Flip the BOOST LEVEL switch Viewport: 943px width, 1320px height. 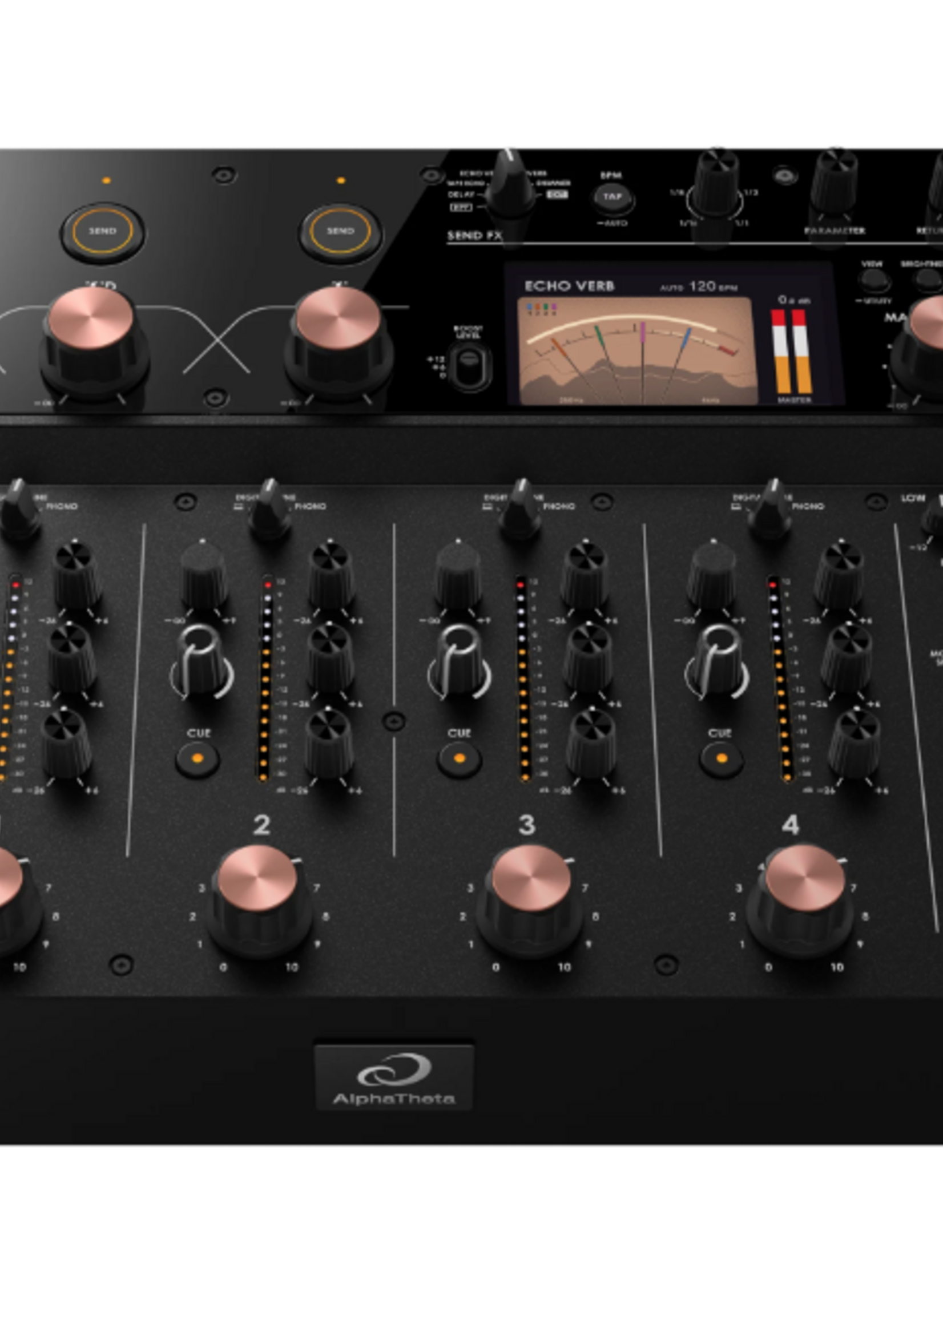(x=470, y=366)
